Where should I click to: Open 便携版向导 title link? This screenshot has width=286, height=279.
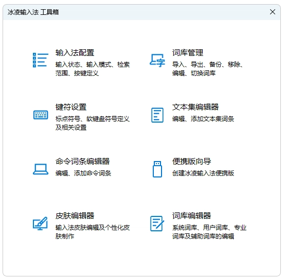click(x=191, y=162)
